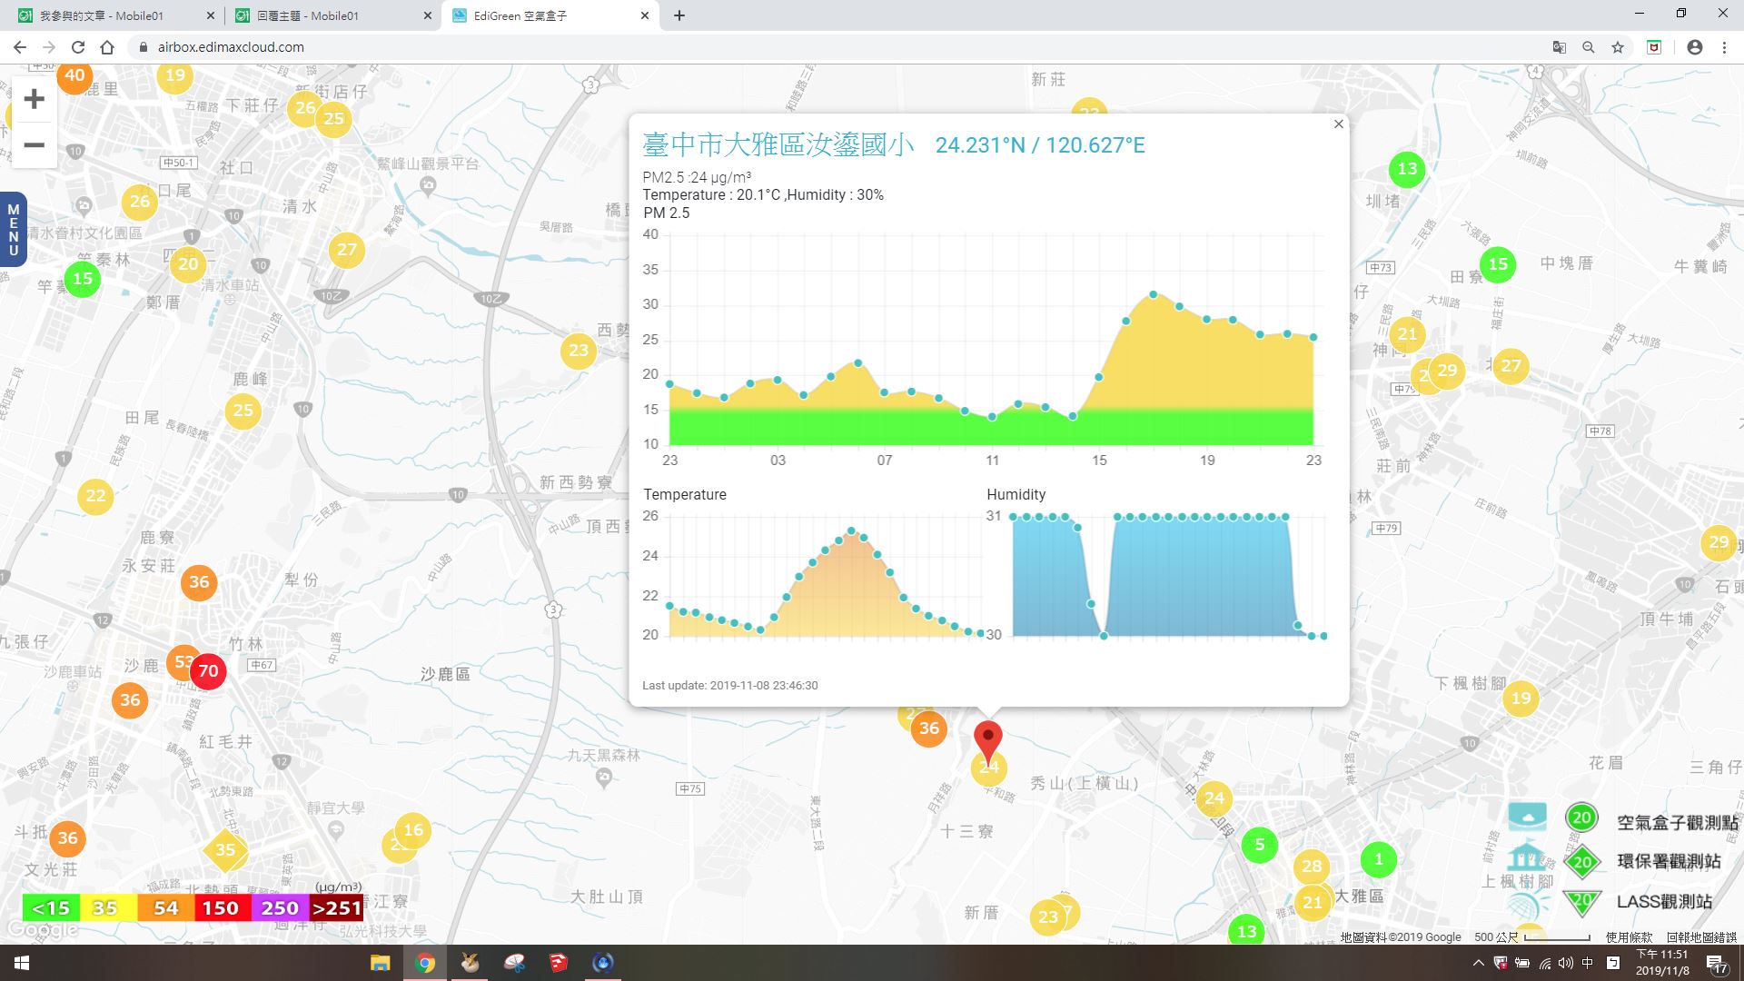Select the orange 36 marker beside red pin
The image size is (1744, 981).
(928, 728)
